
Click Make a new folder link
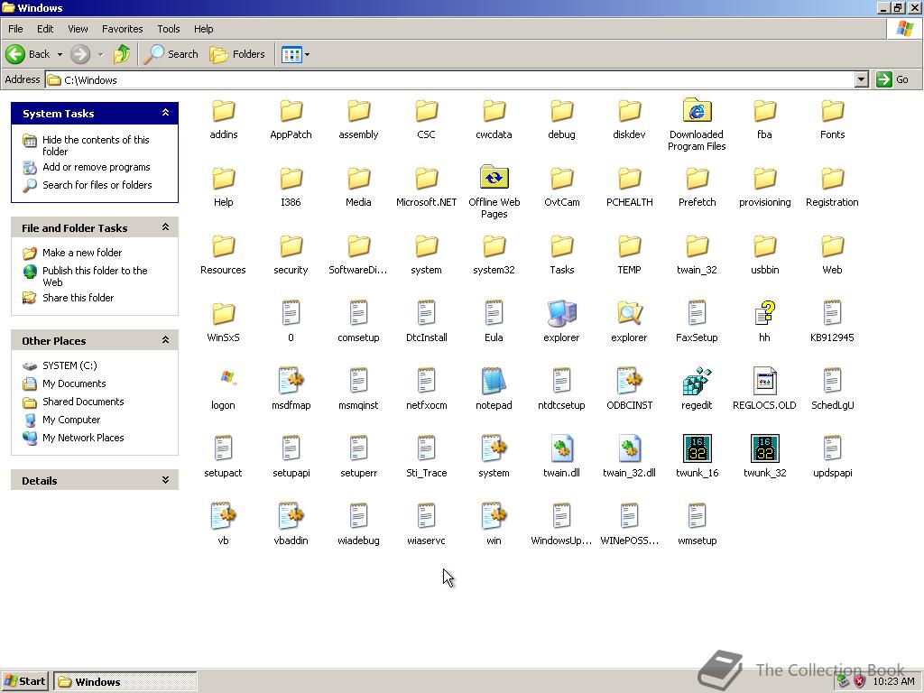click(82, 253)
